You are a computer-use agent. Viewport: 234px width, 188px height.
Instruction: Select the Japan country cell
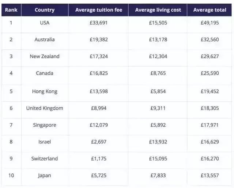click(x=45, y=176)
